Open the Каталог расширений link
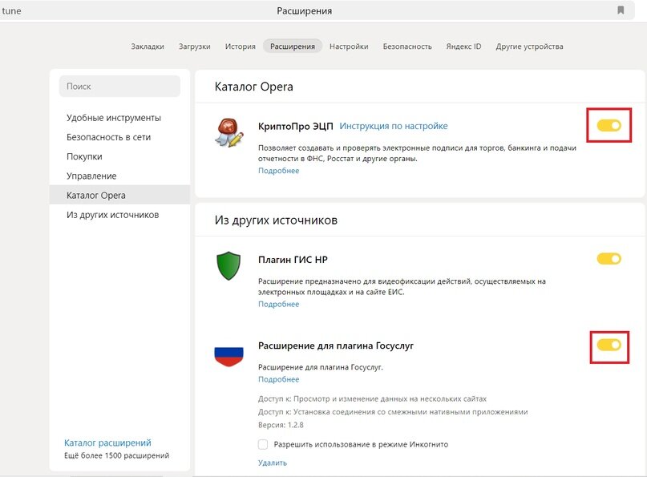This screenshot has height=477, width=647. coord(107,443)
